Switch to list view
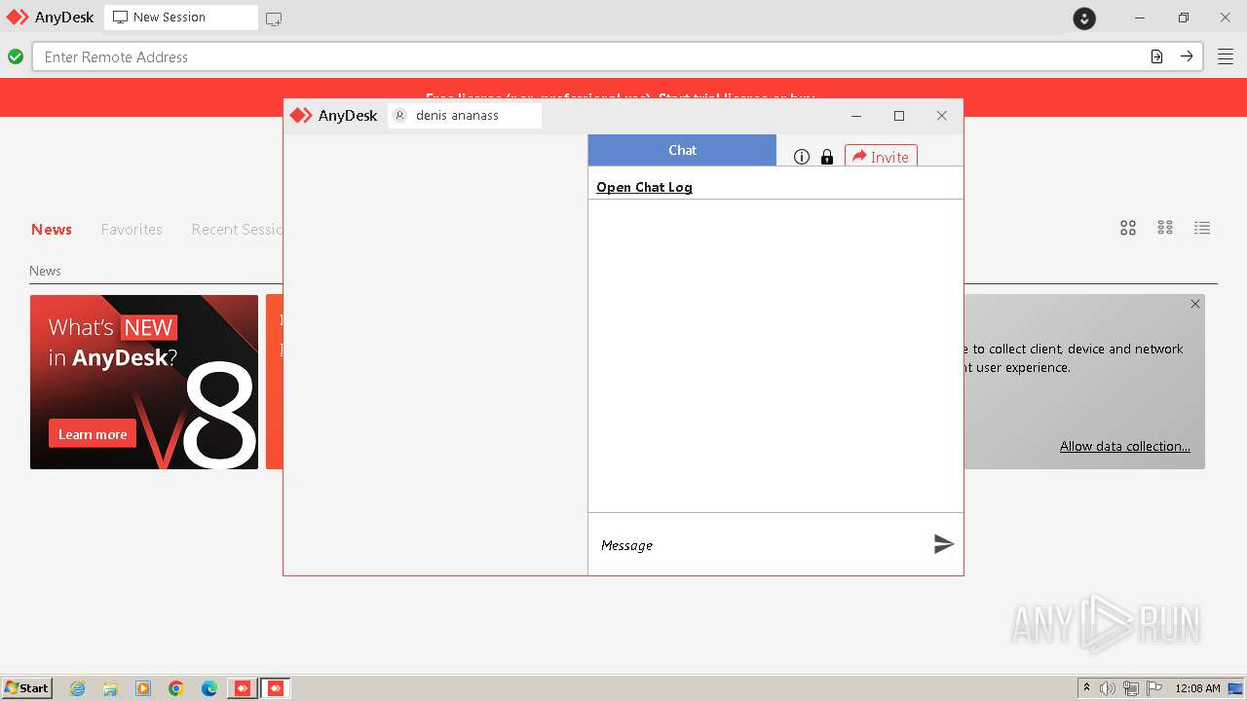The height and width of the screenshot is (701, 1247). (1202, 228)
